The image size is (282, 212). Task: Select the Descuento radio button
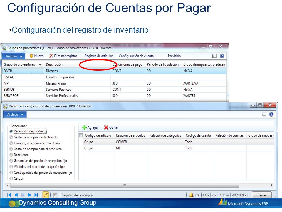(11, 155)
